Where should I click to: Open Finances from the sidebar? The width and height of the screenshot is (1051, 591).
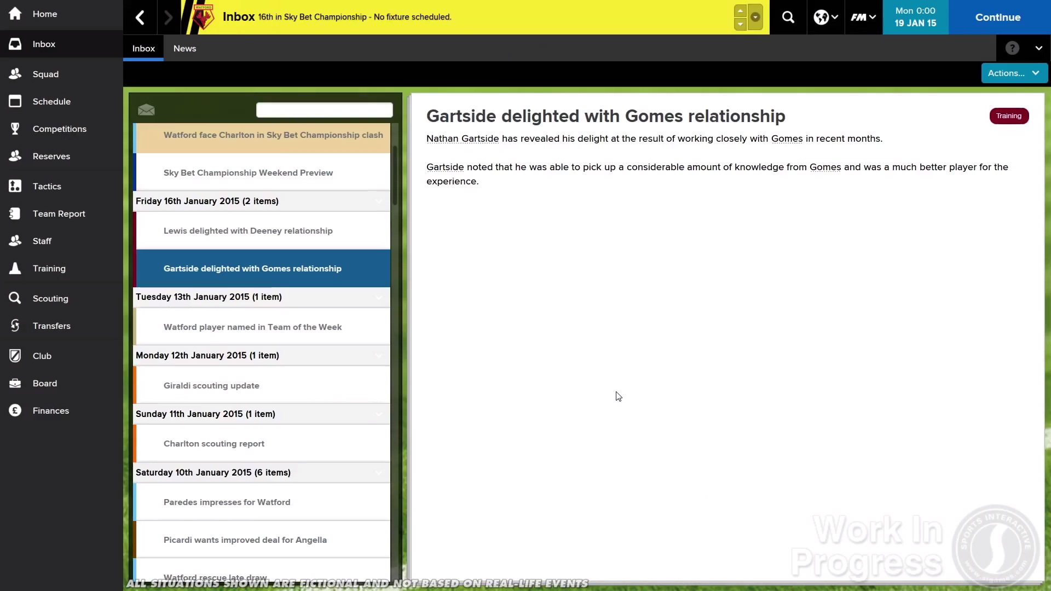coord(50,410)
